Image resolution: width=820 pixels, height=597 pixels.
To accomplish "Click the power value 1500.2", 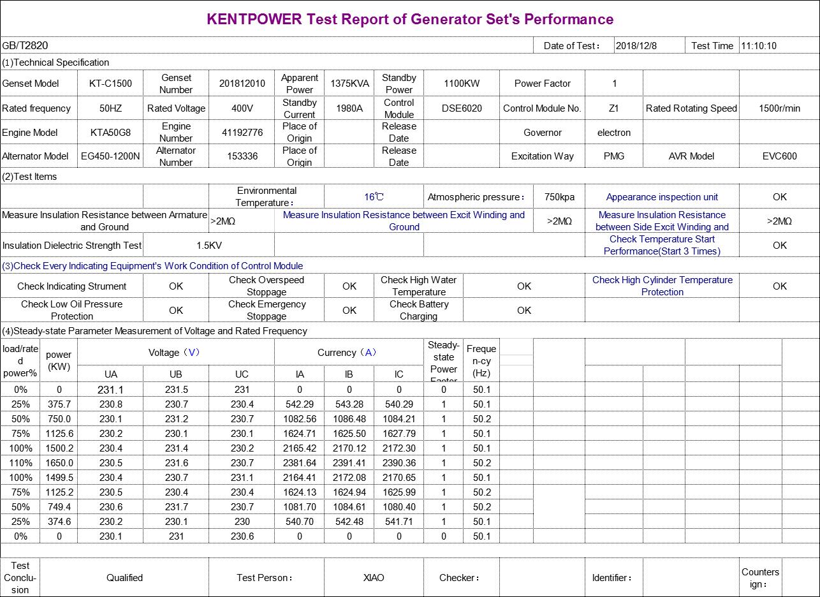I will (59, 448).
